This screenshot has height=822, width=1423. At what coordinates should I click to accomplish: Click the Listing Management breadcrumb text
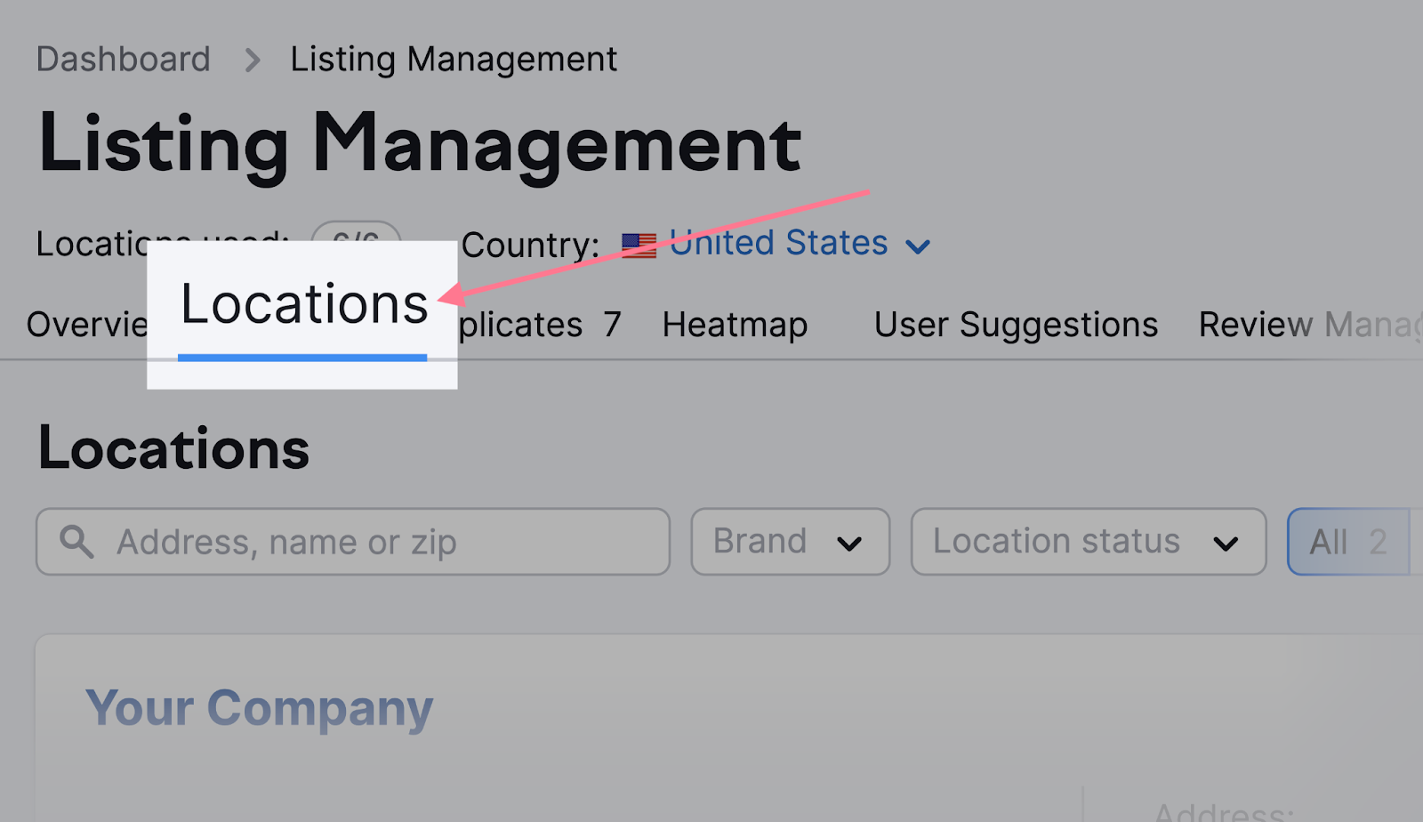tap(454, 60)
